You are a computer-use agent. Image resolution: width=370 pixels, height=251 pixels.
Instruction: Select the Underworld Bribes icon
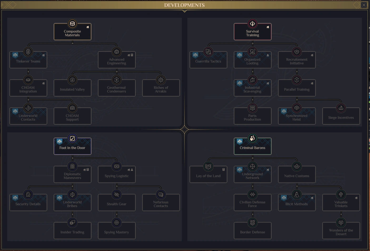pyautogui.click(x=72, y=194)
